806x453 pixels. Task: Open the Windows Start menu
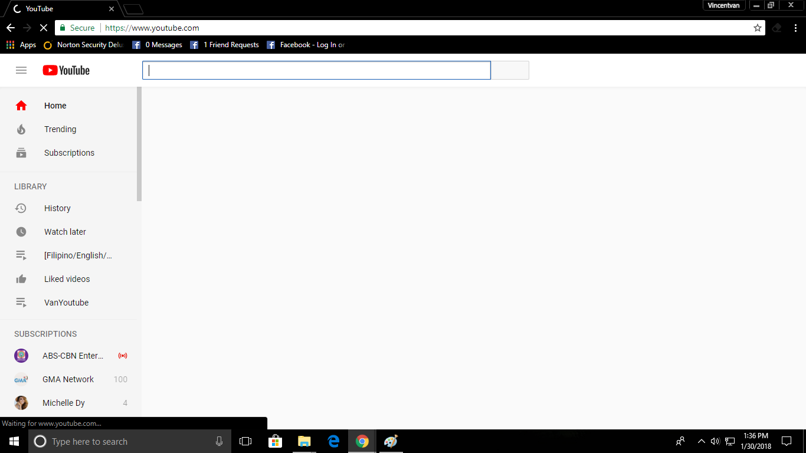pos(14,441)
